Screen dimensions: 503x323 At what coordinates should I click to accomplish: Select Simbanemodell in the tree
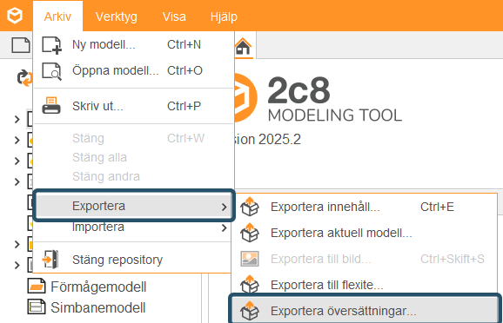(x=97, y=307)
